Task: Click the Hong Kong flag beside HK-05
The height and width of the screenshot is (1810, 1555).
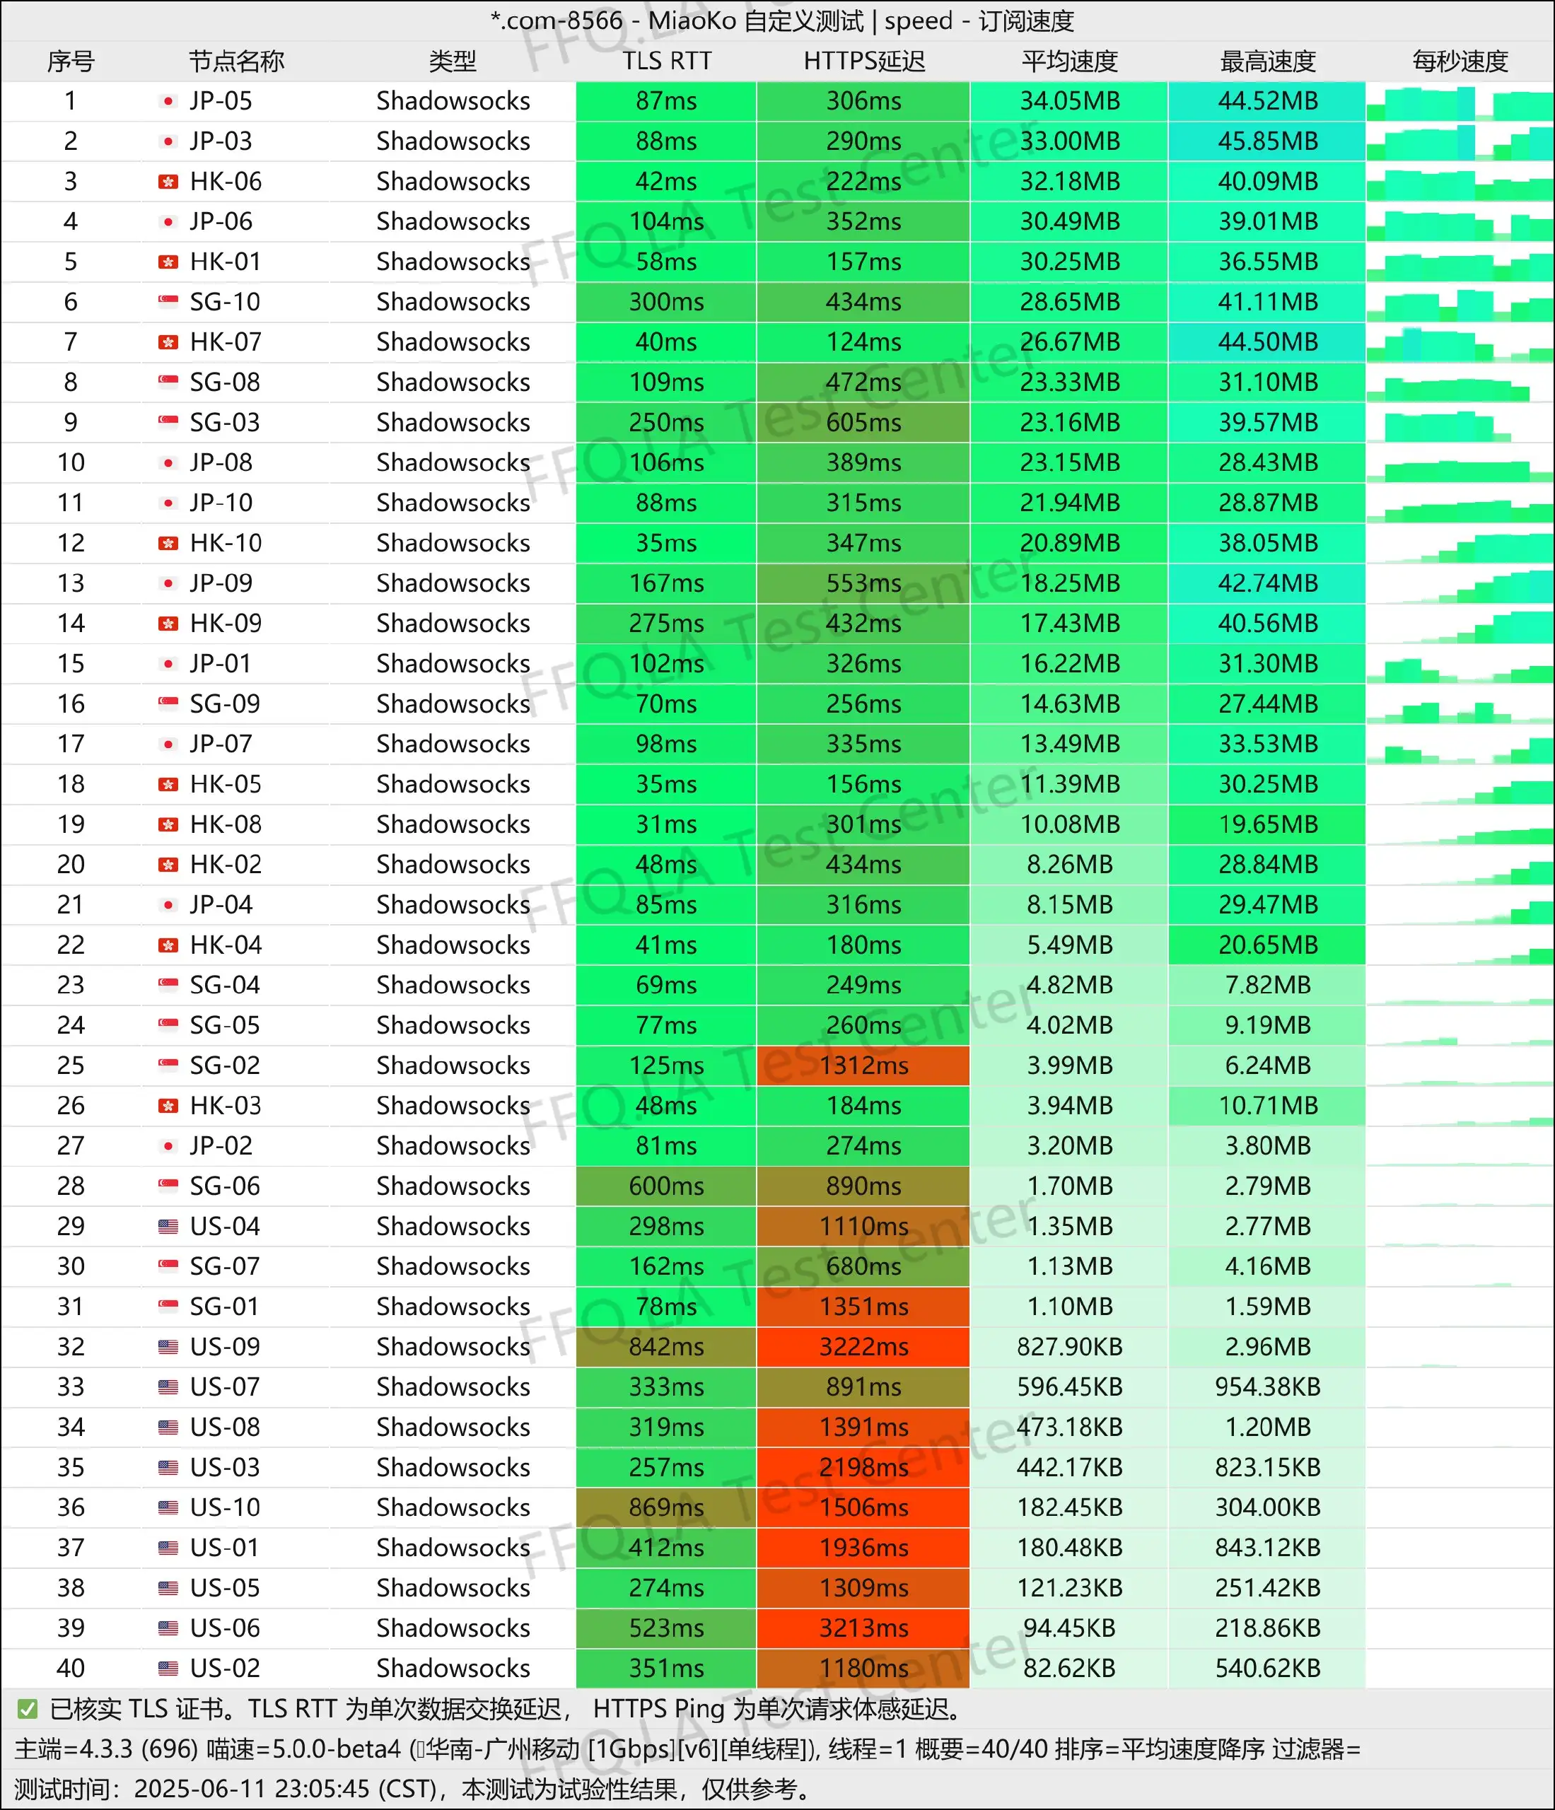Action: pos(168,784)
